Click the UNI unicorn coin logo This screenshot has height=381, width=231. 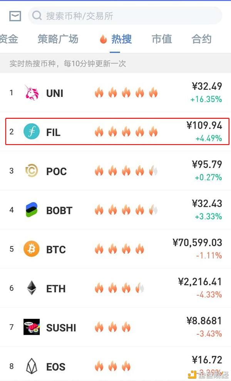coord(32,93)
